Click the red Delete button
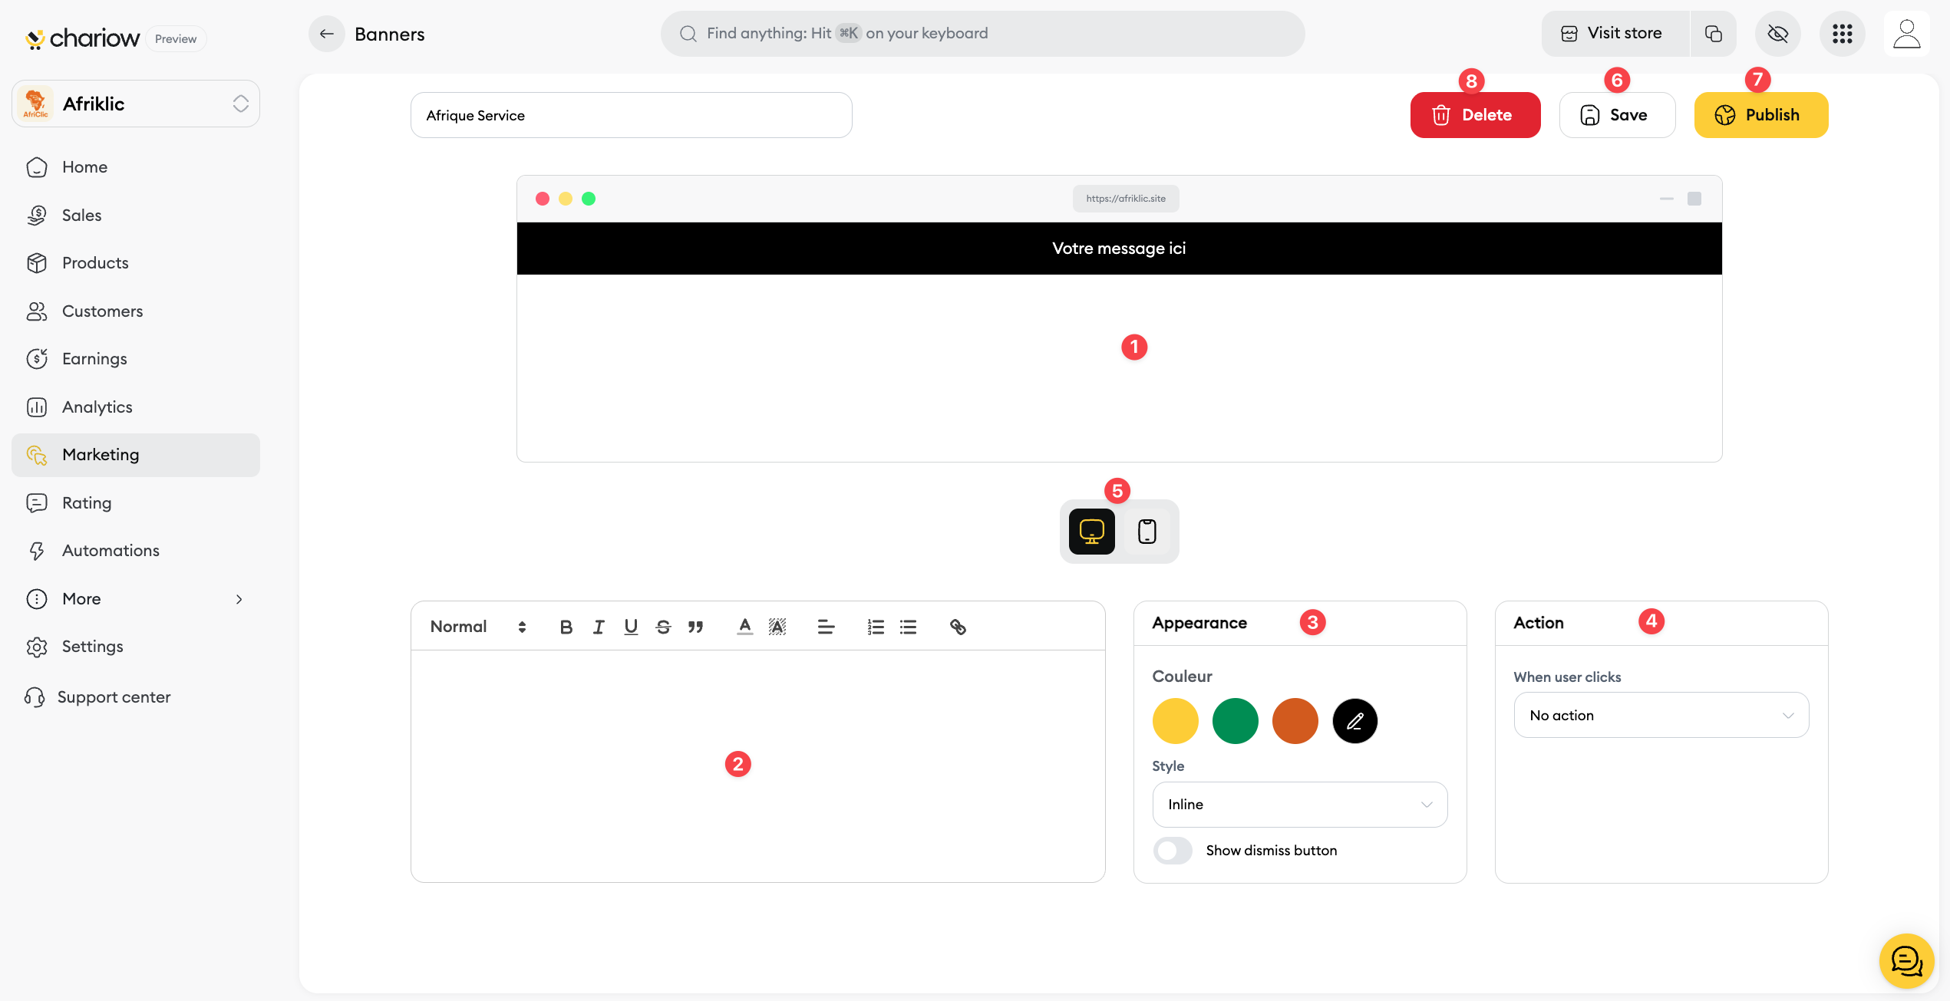1950x1001 pixels. tap(1474, 115)
